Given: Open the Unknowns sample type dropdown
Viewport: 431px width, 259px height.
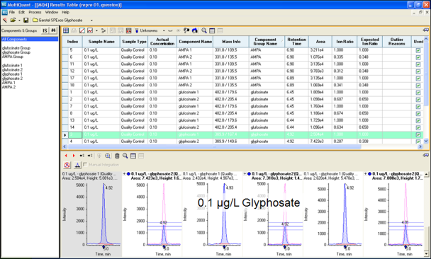Looking at the screenshot, I should tap(164, 30).
